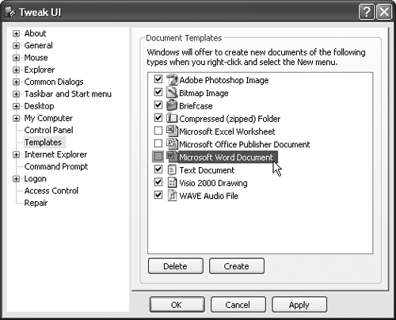Click the Apply button
This screenshot has width=396, height=320.
tap(299, 305)
